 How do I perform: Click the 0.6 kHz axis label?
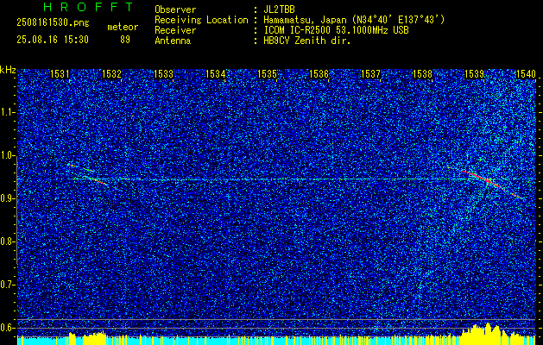(x=7, y=328)
